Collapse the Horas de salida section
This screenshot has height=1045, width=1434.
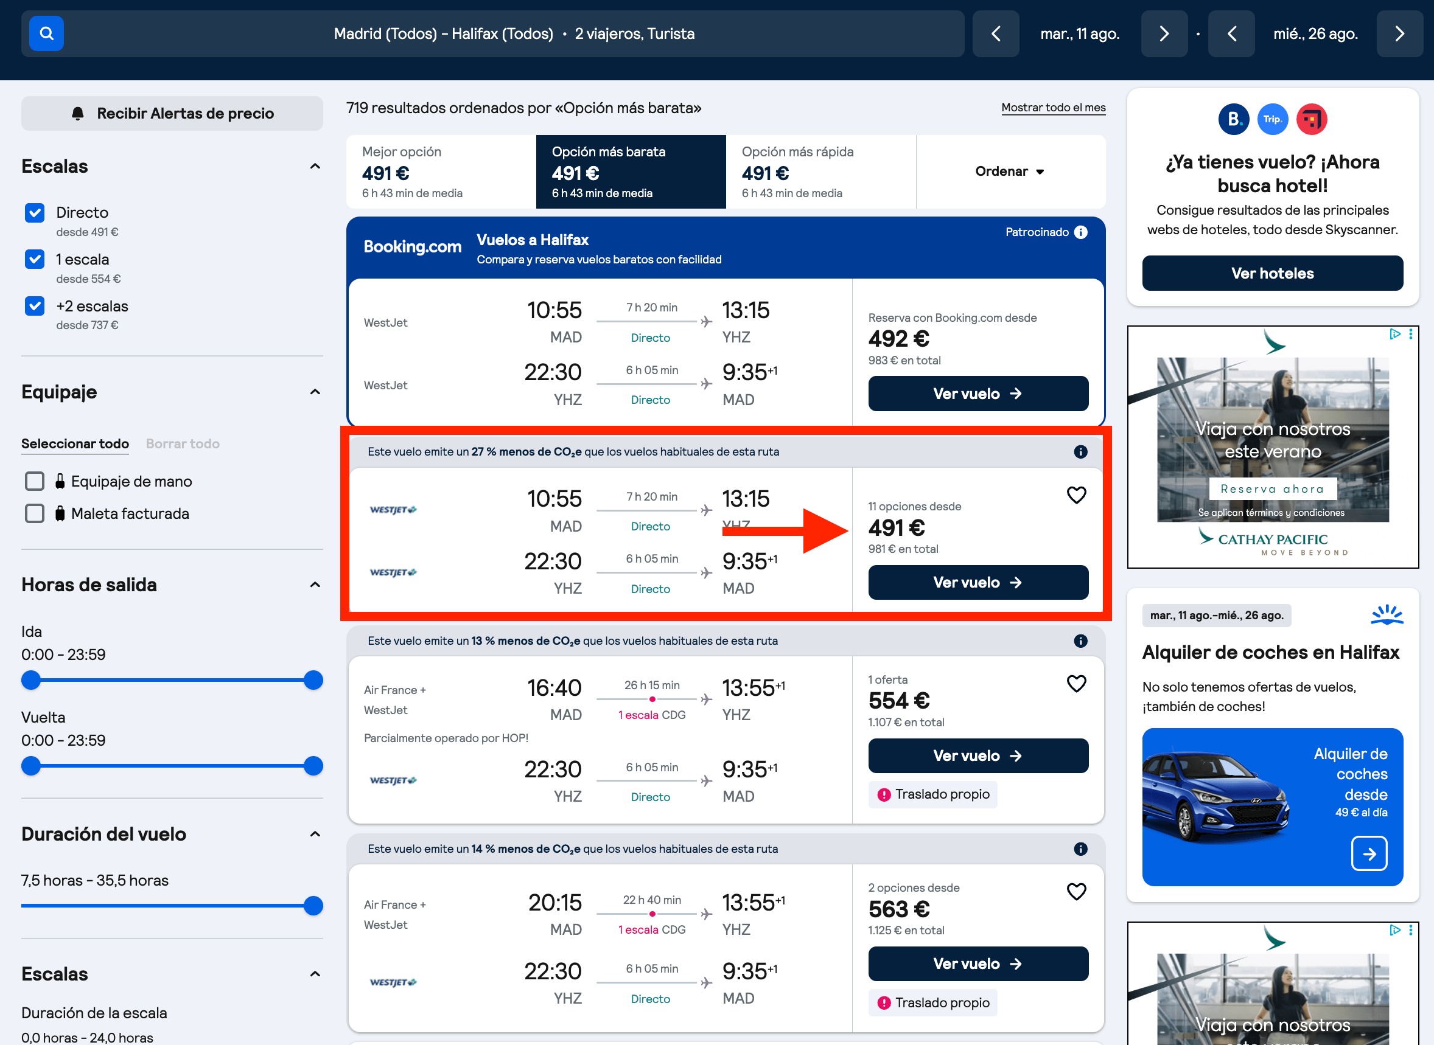(315, 585)
